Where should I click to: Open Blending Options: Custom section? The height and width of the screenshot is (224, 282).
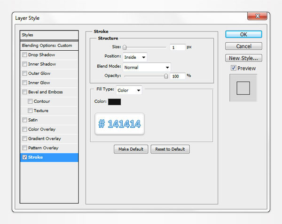coord(49,46)
